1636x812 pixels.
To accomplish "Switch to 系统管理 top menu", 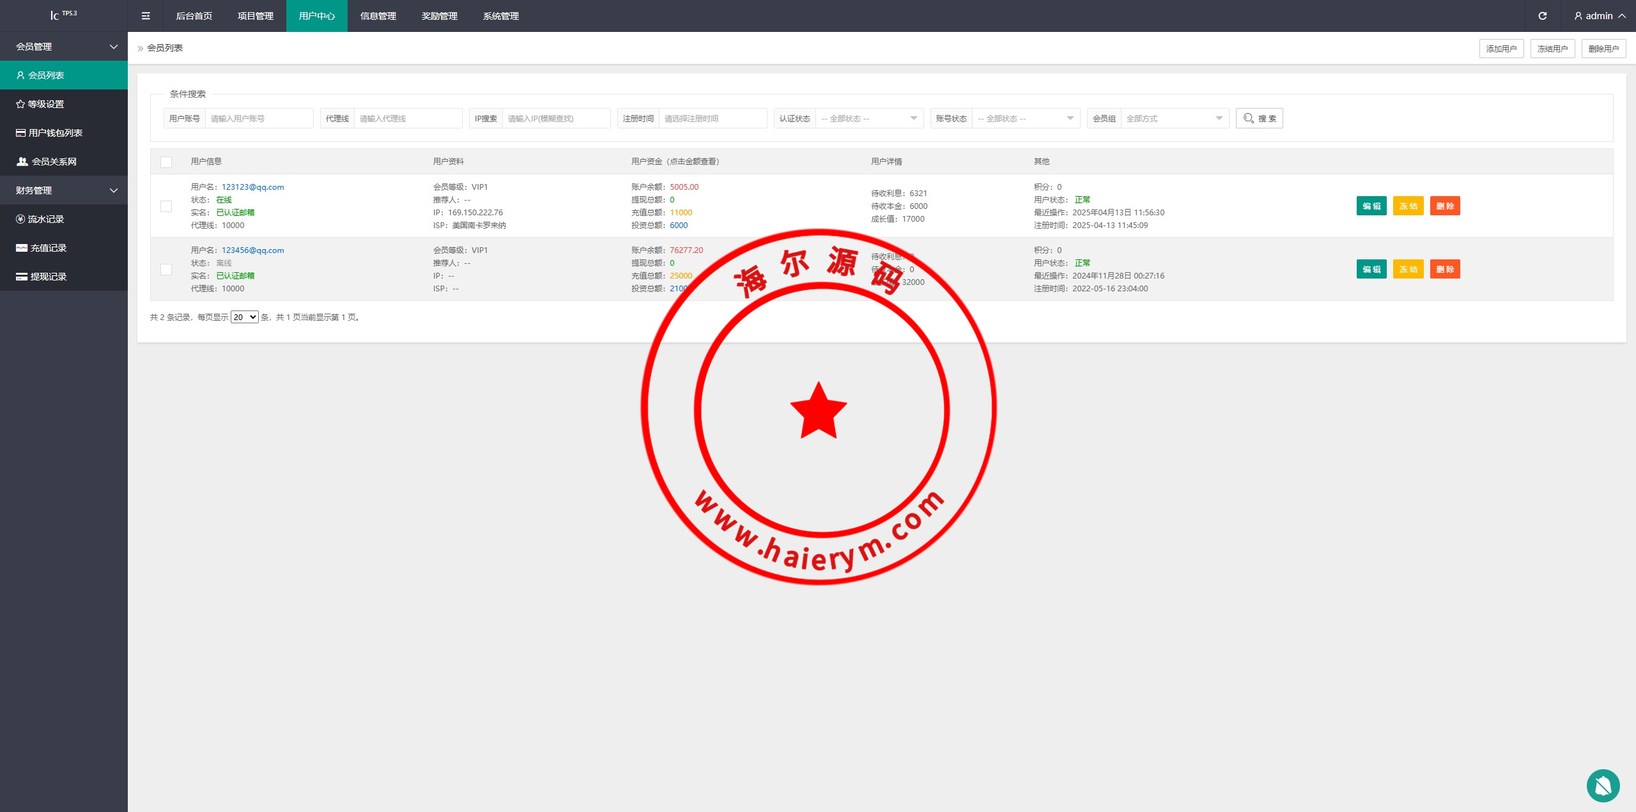I will point(500,16).
